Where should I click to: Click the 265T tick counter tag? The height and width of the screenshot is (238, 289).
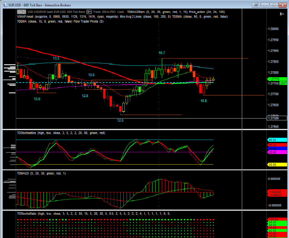pos(283,83)
